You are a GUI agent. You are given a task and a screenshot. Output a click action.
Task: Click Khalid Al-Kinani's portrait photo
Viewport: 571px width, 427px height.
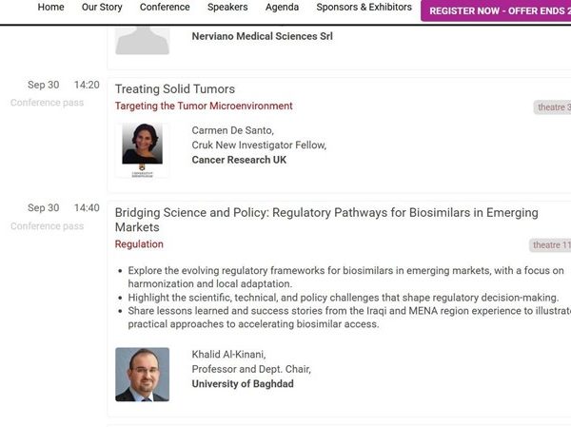[142, 374]
